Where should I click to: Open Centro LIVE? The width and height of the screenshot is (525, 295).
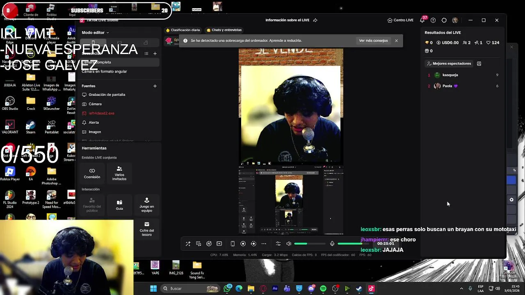[400, 20]
